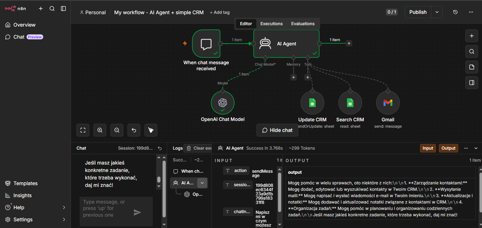
Task: Select the Update CRM sheet node
Action: pos(312,103)
